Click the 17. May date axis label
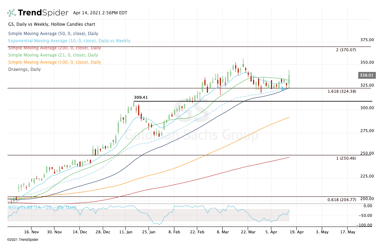This screenshot has height=243, width=383. [x=348, y=232]
